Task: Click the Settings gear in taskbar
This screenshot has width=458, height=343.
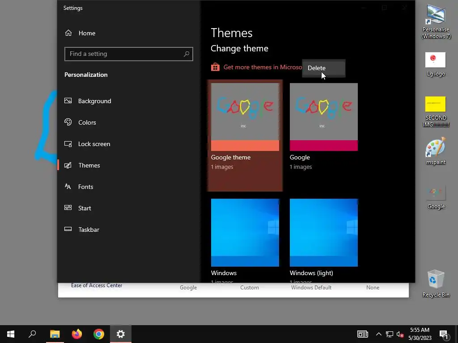Action: tap(121, 334)
